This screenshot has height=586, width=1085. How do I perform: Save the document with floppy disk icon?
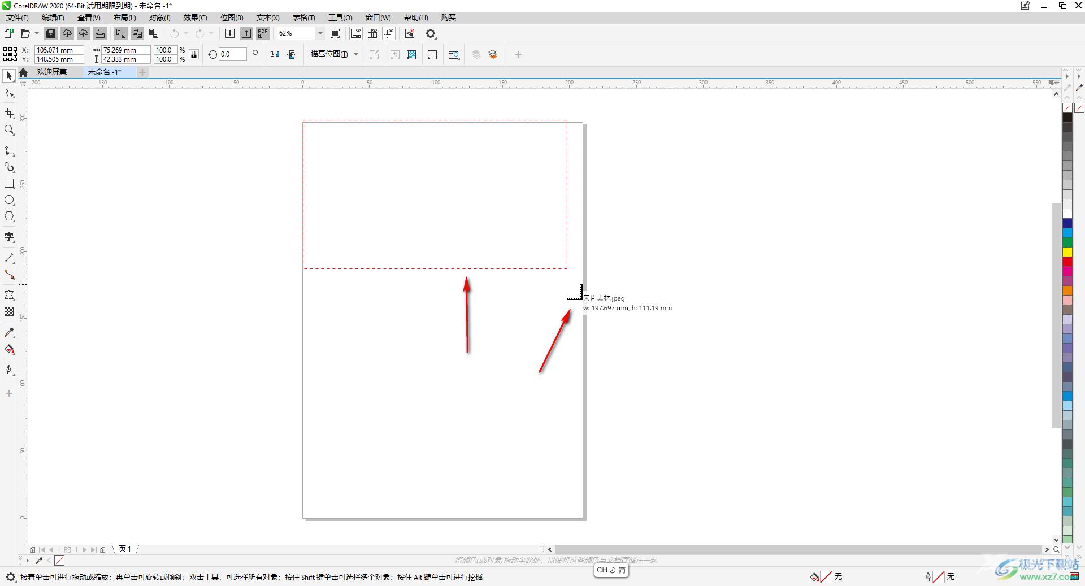pyautogui.click(x=51, y=33)
